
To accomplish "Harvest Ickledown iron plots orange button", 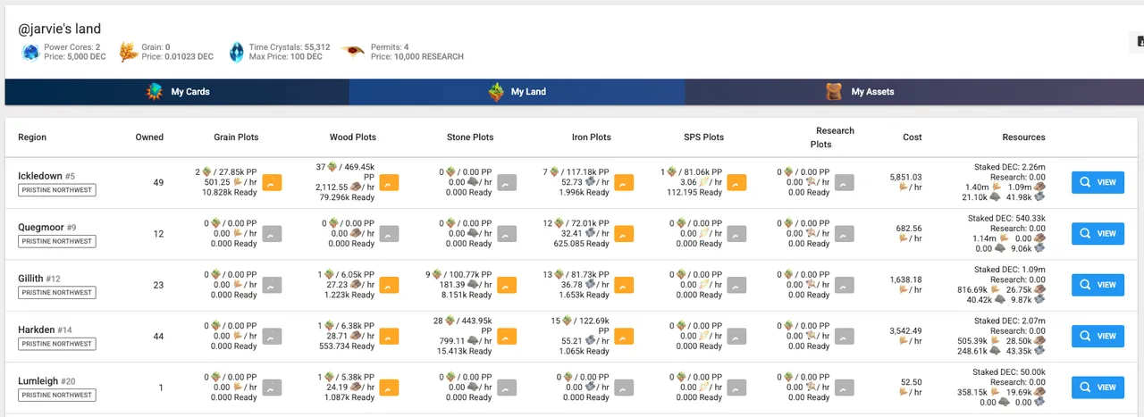I will point(624,182).
